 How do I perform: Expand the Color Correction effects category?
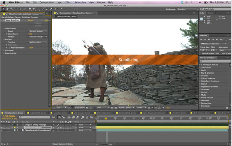tap(200, 78)
